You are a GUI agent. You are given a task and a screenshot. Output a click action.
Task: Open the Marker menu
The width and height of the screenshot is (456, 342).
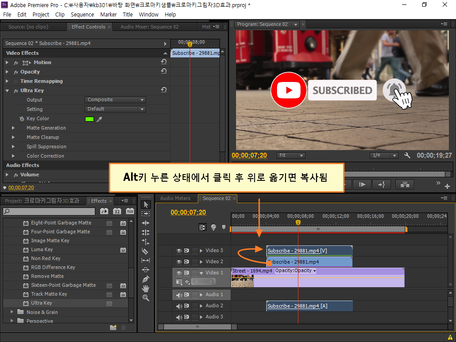(109, 15)
